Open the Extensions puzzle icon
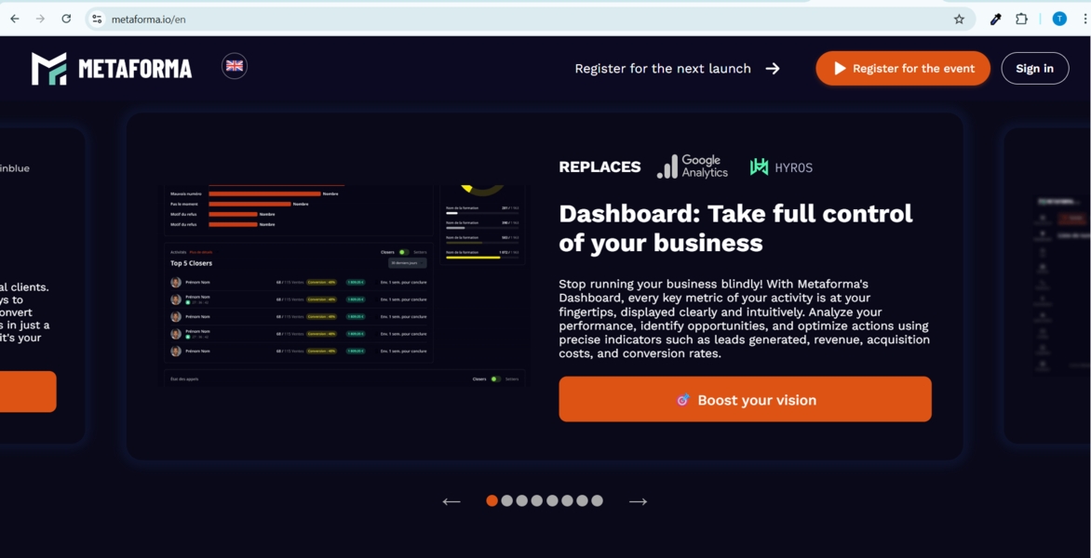Image resolution: width=1091 pixels, height=558 pixels. tap(1021, 20)
